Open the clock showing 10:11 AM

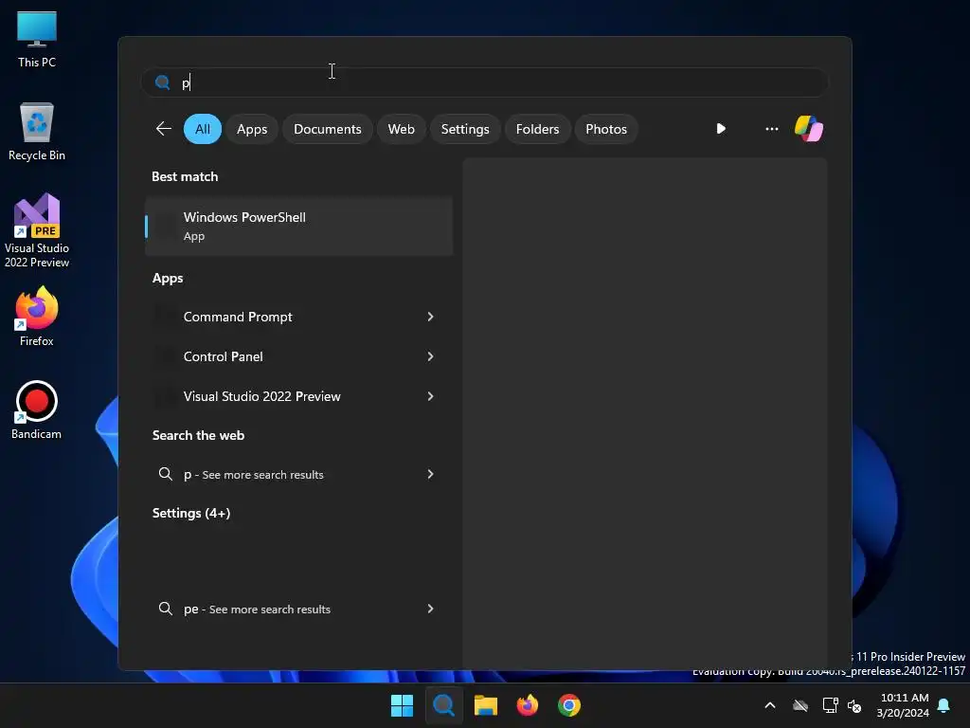tap(903, 705)
